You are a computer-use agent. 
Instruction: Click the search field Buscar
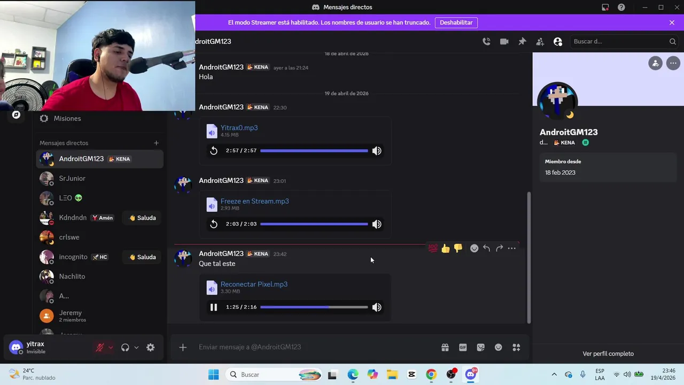pyautogui.click(x=624, y=41)
